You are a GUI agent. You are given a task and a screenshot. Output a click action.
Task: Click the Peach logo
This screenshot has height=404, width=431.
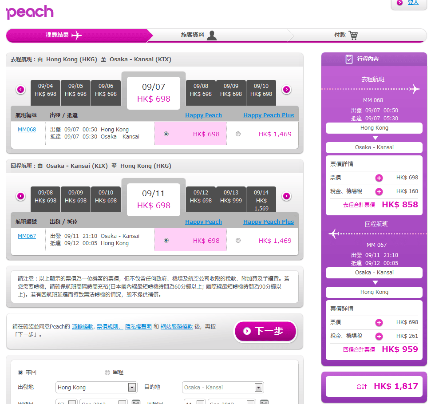[x=30, y=12]
